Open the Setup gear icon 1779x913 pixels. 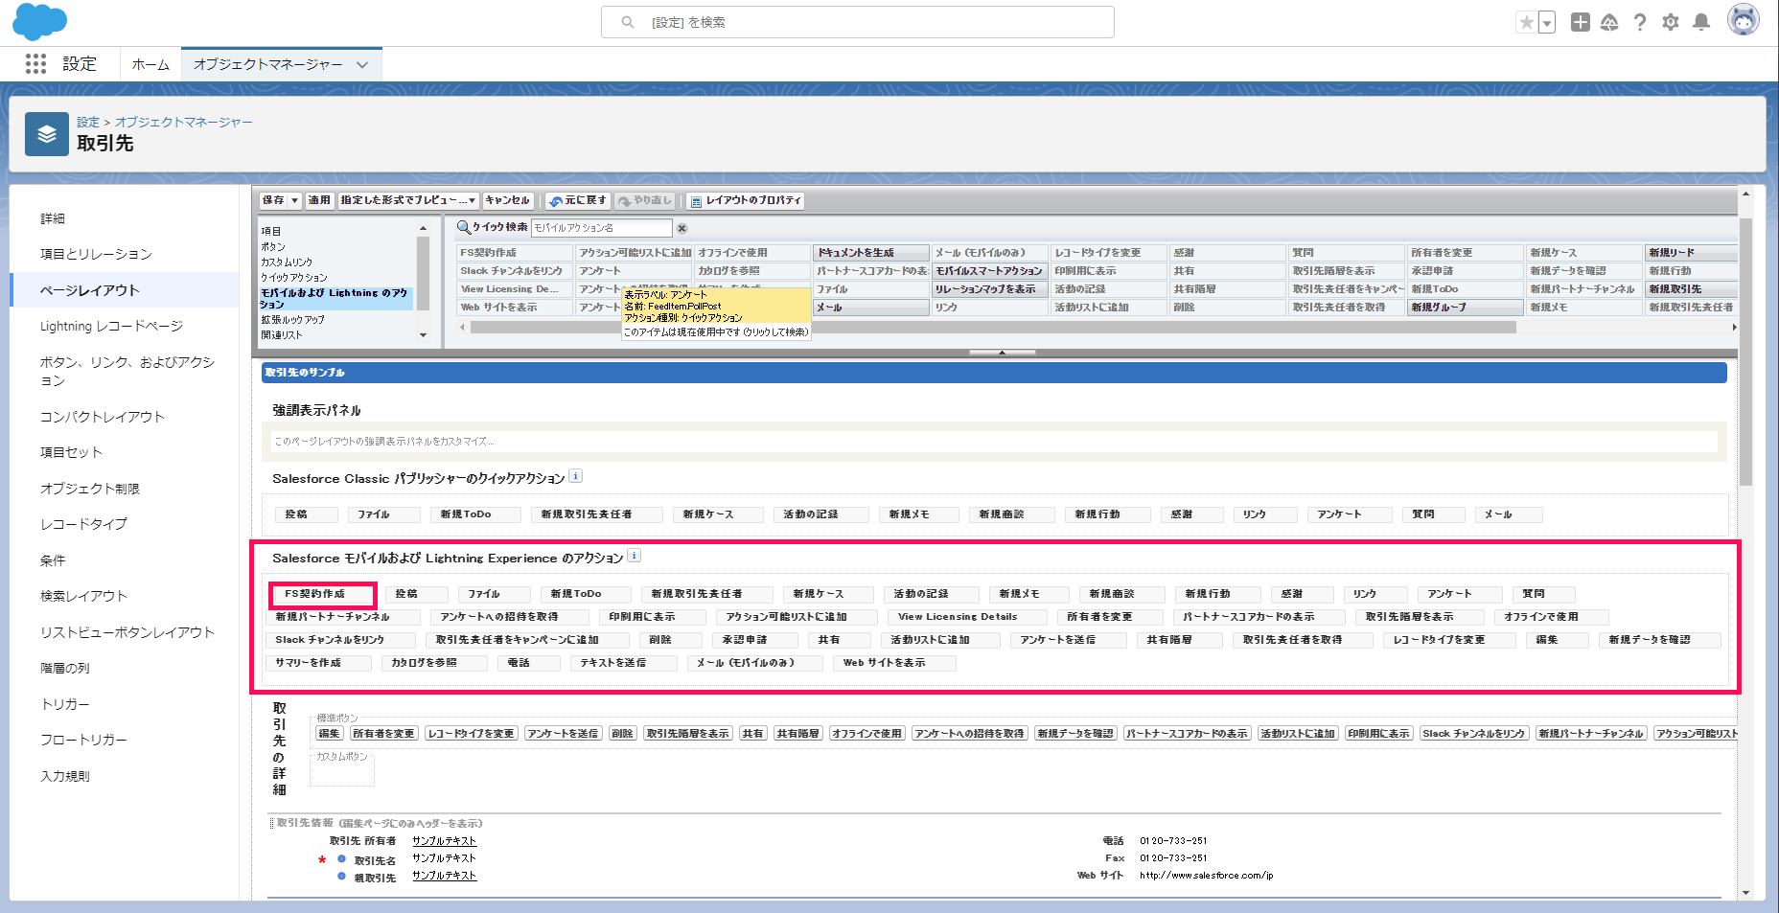pyautogui.click(x=1671, y=22)
